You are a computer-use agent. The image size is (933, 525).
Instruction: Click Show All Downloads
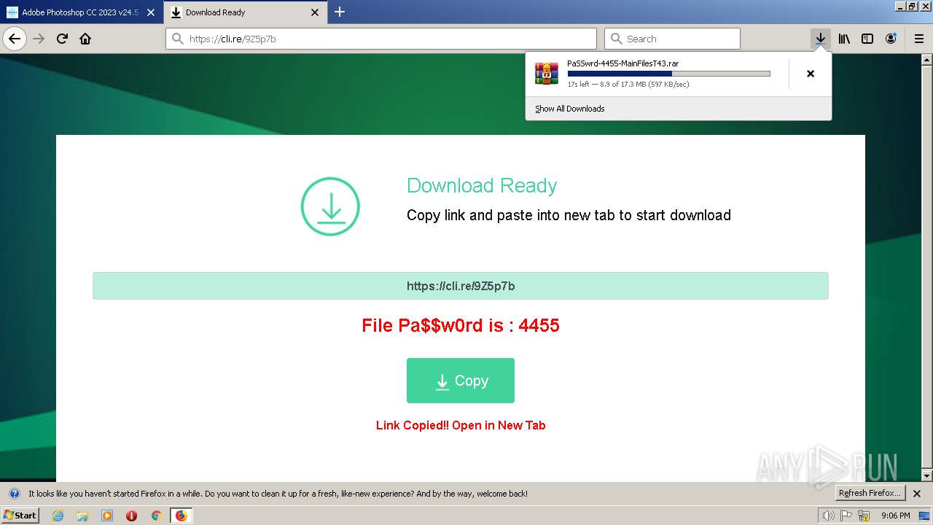coord(569,109)
